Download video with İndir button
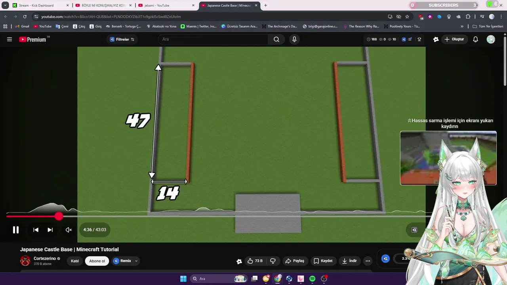This screenshot has width=507, height=285. point(349,261)
